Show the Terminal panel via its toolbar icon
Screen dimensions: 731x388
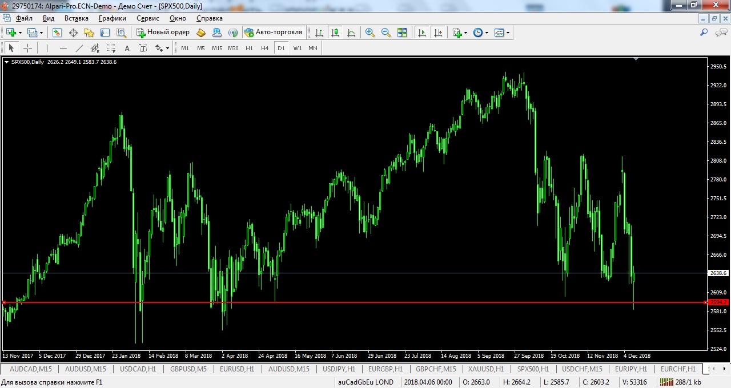pos(105,33)
